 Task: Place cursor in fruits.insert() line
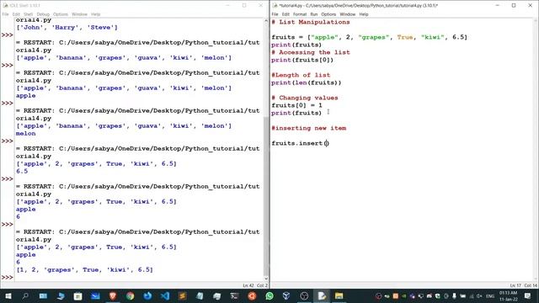(x=300, y=143)
